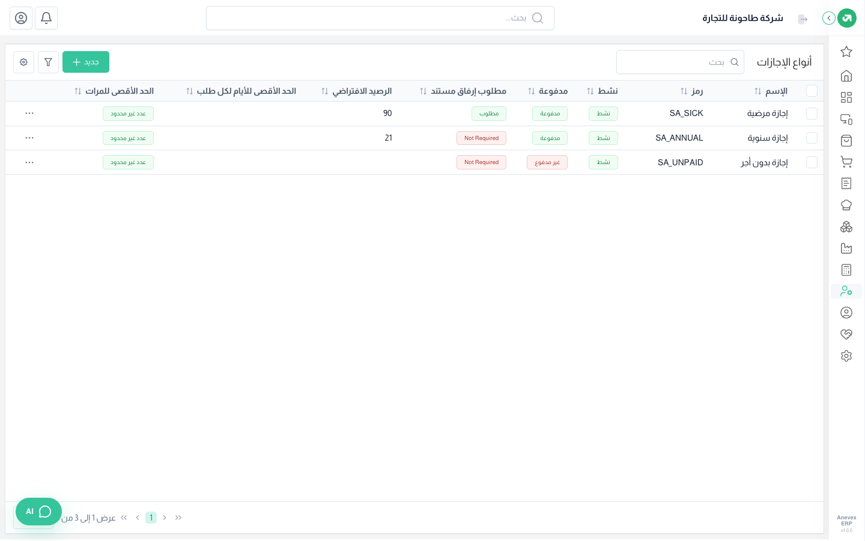Screen dimensions: 865x541
Task: Sort by the مطلوب إرفاق مستند column
Action: [463, 91]
